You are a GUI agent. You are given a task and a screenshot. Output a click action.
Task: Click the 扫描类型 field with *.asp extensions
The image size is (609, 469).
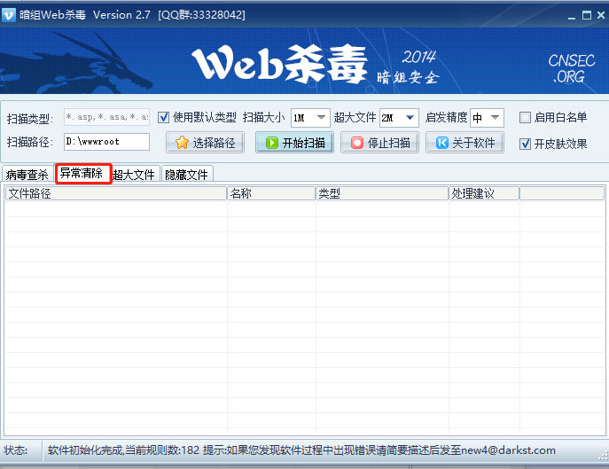pos(106,117)
